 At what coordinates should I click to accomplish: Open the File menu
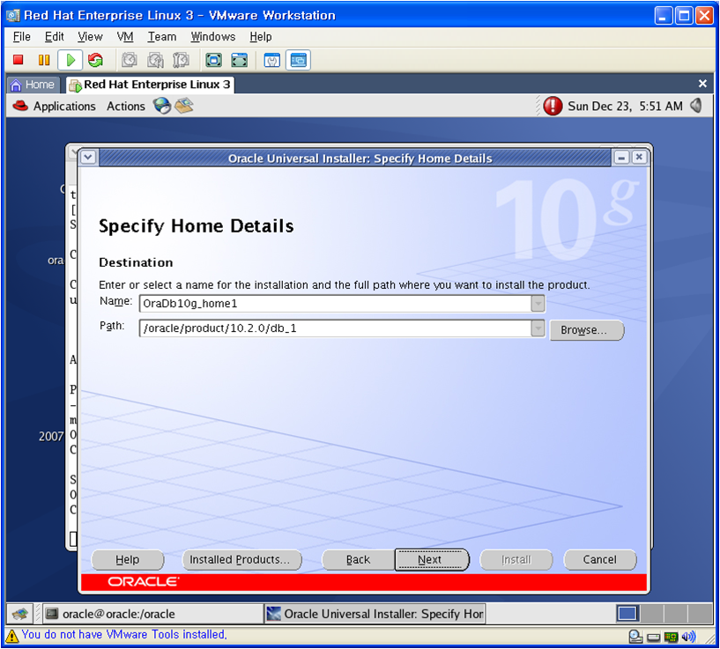pos(21,37)
